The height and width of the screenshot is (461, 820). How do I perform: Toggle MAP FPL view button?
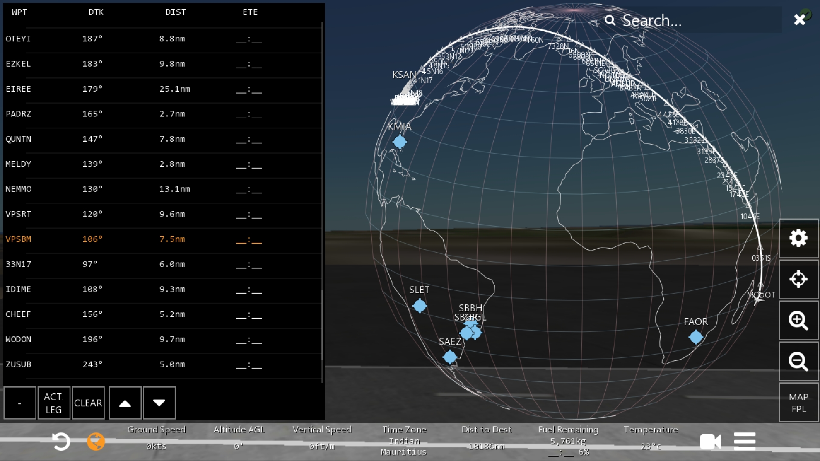(x=798, y=403)
